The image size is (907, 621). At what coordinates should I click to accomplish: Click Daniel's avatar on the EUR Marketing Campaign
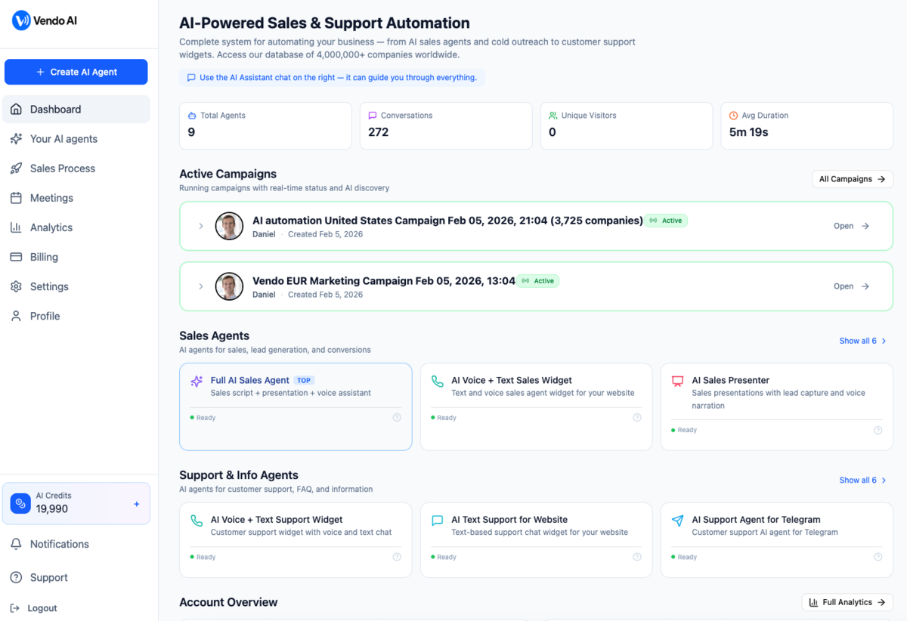[228, 286]
